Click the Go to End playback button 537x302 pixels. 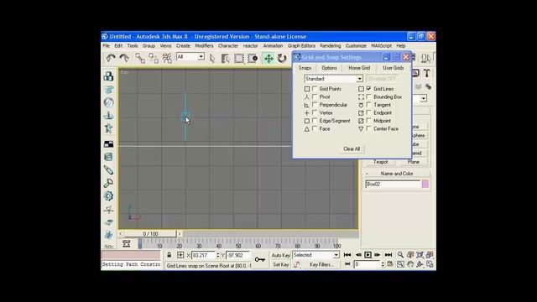388,255
